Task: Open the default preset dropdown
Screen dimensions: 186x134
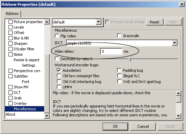Action: tap(99, 22)
